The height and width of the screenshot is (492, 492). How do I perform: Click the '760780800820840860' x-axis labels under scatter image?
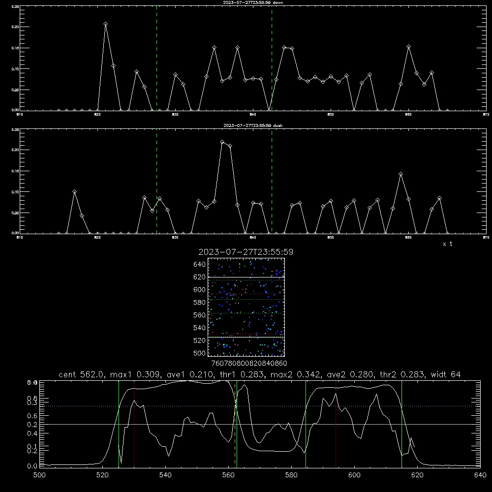click(x=249, y=363)
